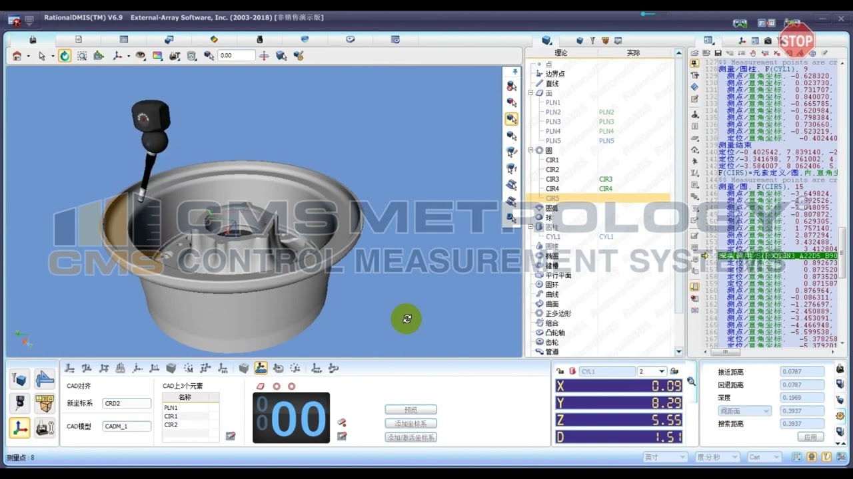Viewport: 853px width, 479px height.
Task: Open the selection pointer dropdown arrow
Action: click(x=52, y=57)
